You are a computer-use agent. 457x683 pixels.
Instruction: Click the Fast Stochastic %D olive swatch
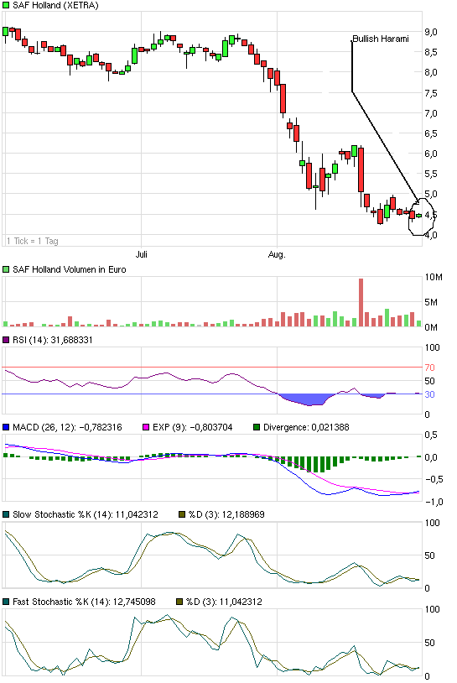point(179,602)
